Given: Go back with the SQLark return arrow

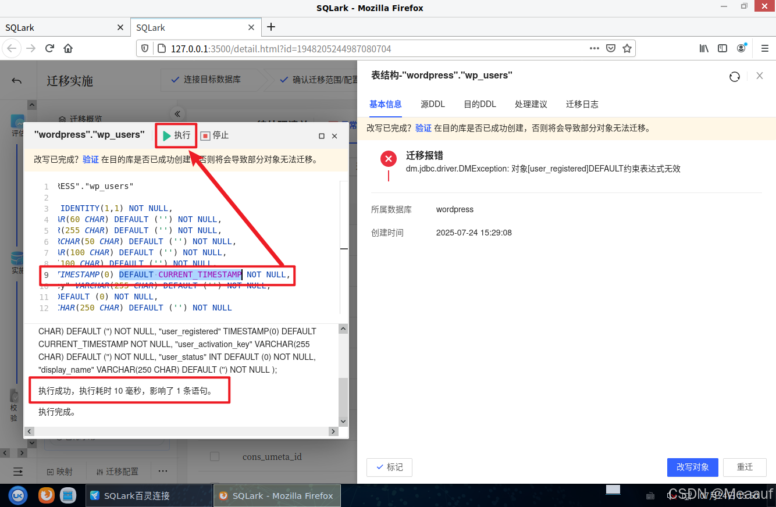Looking at the screenshot, I should (x=17, y=81).
